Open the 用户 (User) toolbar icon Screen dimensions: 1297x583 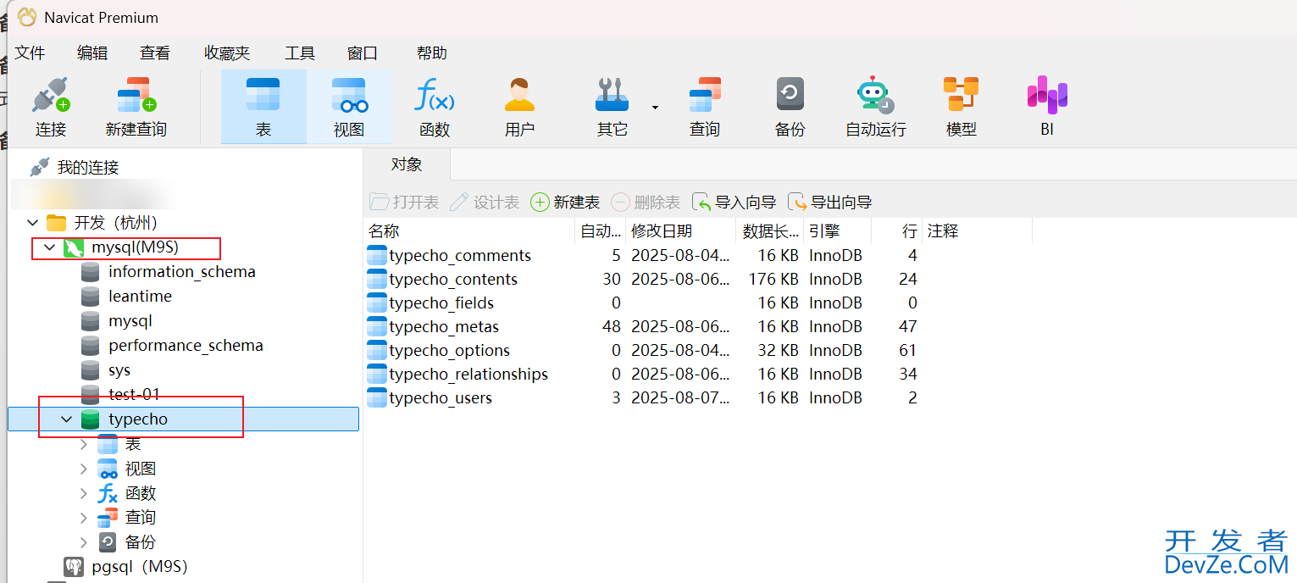click(x=519, y=96)
